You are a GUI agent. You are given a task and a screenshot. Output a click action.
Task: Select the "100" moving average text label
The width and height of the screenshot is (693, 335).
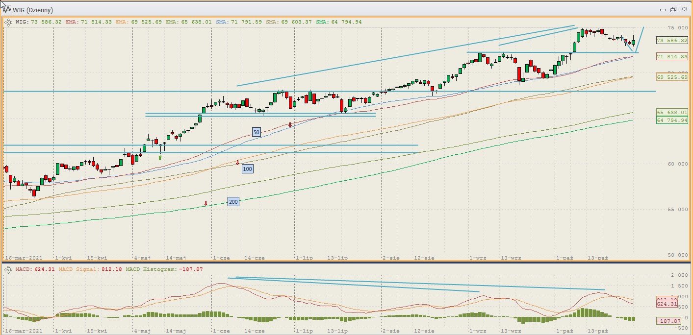coord(248,169)
